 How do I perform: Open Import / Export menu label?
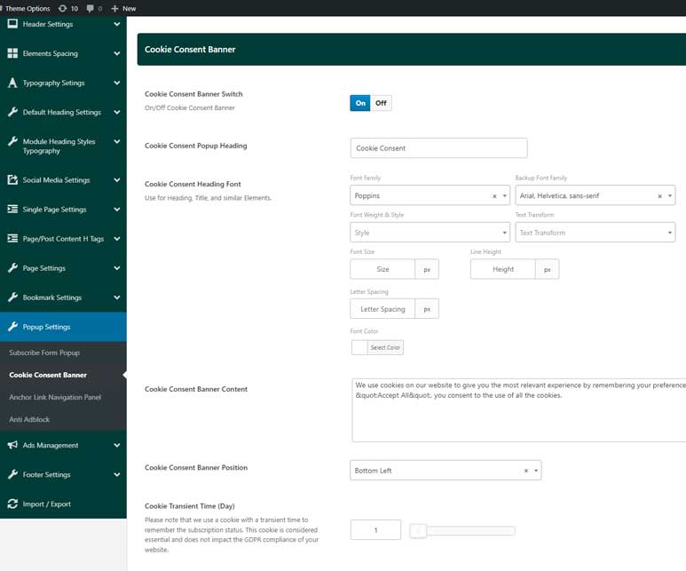(x=46, y=504)
